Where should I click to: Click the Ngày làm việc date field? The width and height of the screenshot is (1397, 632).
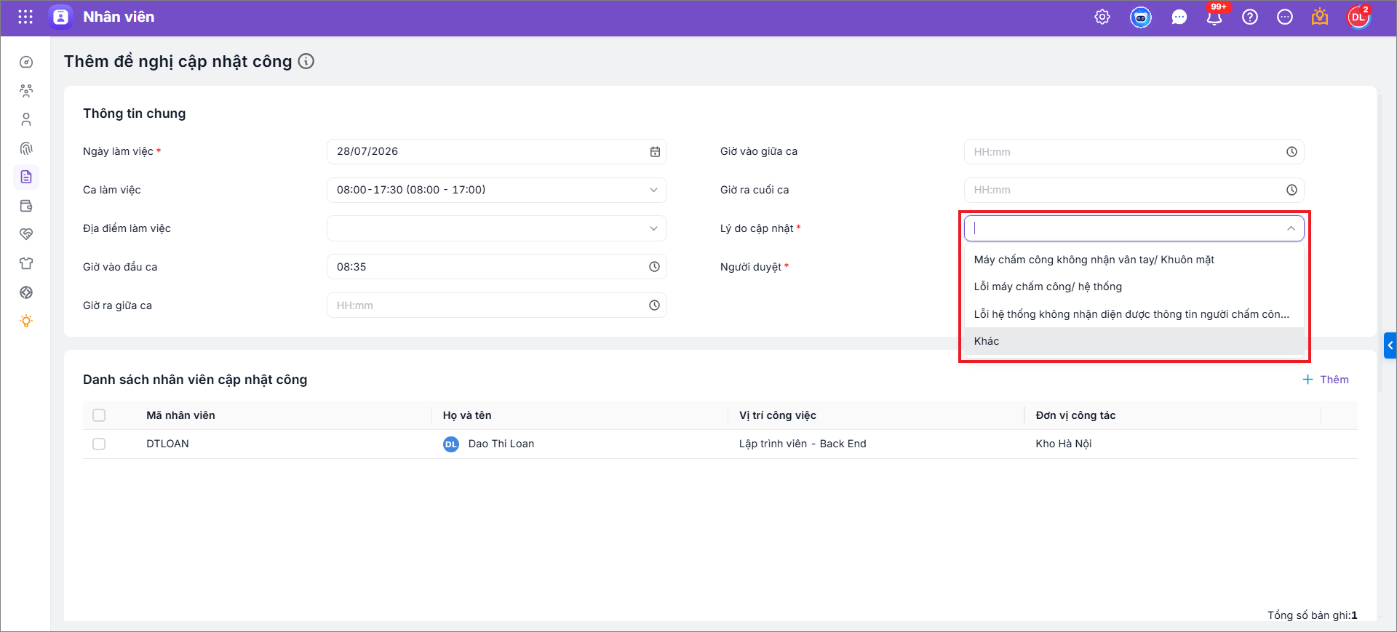pos(496,151)
